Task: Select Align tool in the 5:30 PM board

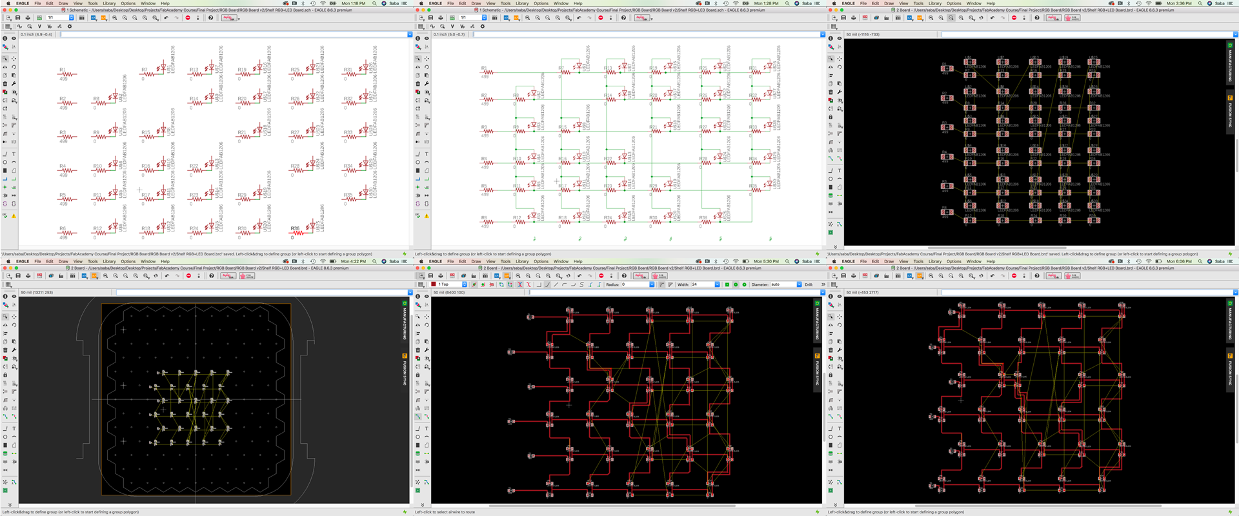Action: click(x=418, y=333)
